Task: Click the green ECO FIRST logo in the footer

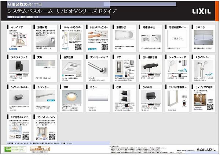Action: (8, 149)
